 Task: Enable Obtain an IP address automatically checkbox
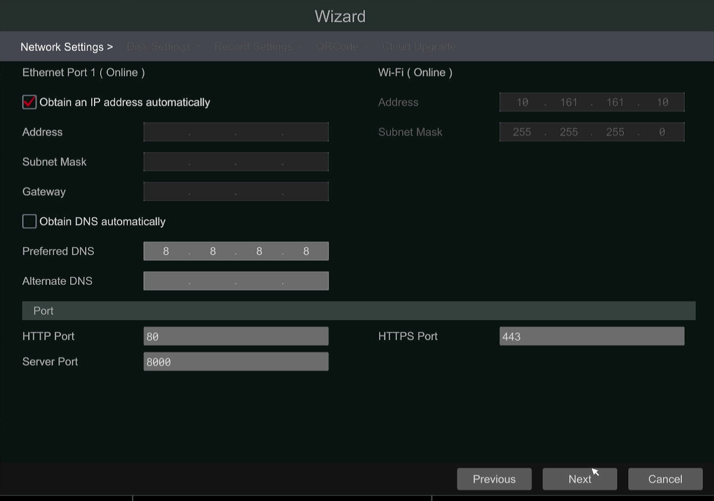[29, 102]
